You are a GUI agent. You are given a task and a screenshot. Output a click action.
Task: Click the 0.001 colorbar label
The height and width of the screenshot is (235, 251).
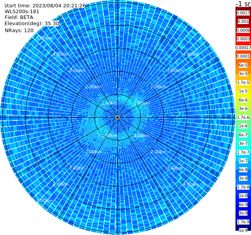tap(243, 21)
